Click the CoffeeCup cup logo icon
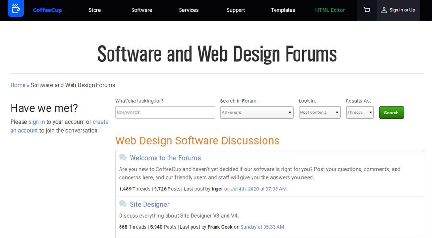This screenshot has height=238, width=432. coord(16,9)
